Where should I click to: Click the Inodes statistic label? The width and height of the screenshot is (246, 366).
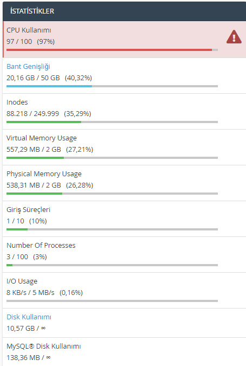click(x=17, y=102)
